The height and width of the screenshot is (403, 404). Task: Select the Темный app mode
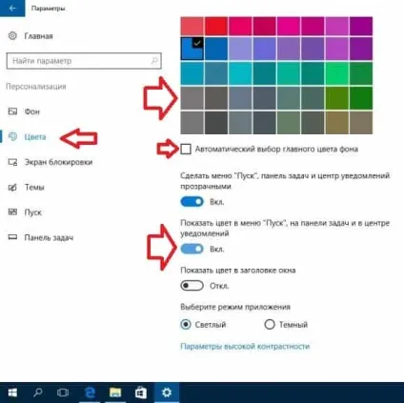[x=270, y=325]
